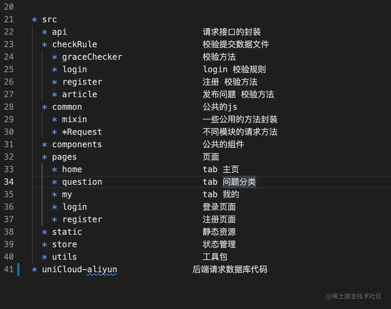Click line number 34 in the gutter
Screen dimensions: 391x309
coord(9,182)
